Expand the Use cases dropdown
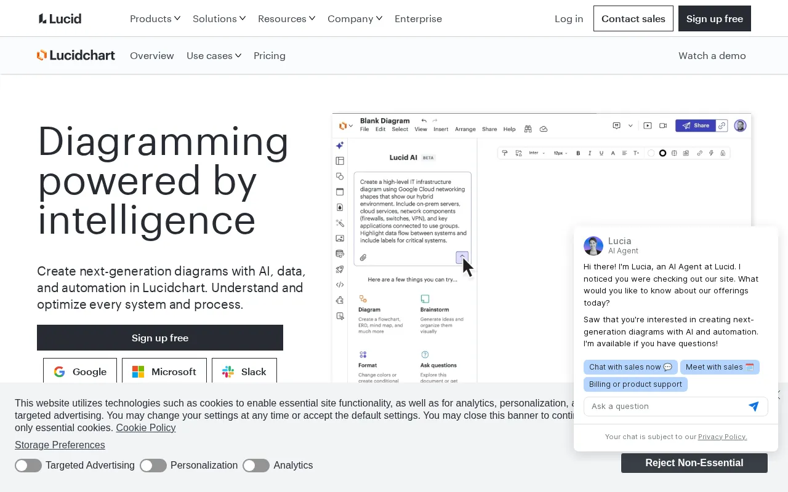Image resolution: width=788 pixels, height=492 pixels. [214, 55]
